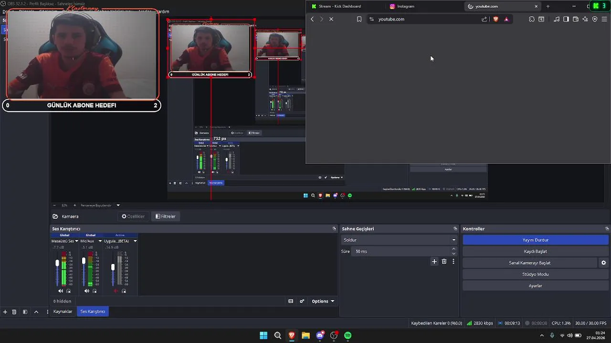Remove the current scene transition
Image resolution: width=611 pixels, height=343 pixels.
pyautogui.click(x=444, y=262)
